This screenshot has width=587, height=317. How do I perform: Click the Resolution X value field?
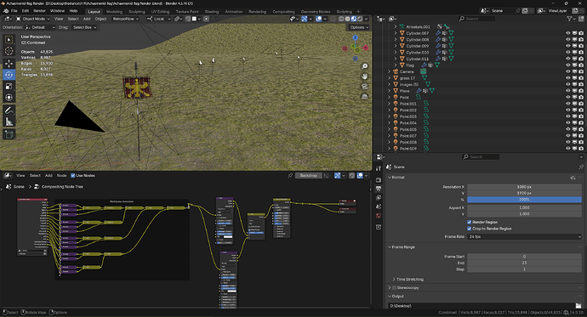524,186
